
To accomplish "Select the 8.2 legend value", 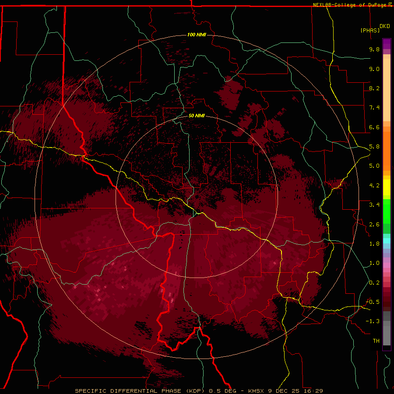I will click(374, 88).
